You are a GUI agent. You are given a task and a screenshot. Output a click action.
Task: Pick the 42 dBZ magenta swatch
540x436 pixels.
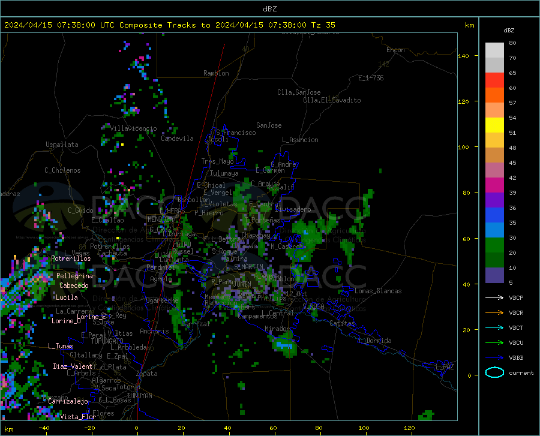coord(494,185)
